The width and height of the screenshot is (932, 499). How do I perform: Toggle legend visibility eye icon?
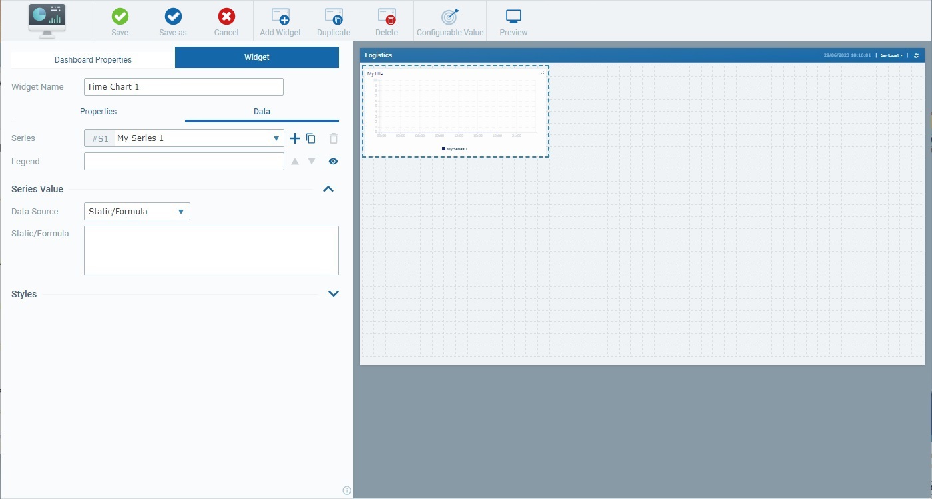(x=333, y=162)
